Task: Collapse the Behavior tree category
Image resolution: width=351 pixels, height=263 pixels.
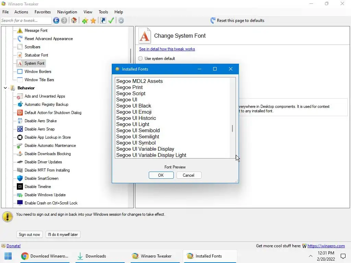Action: (x=5, y=88)
